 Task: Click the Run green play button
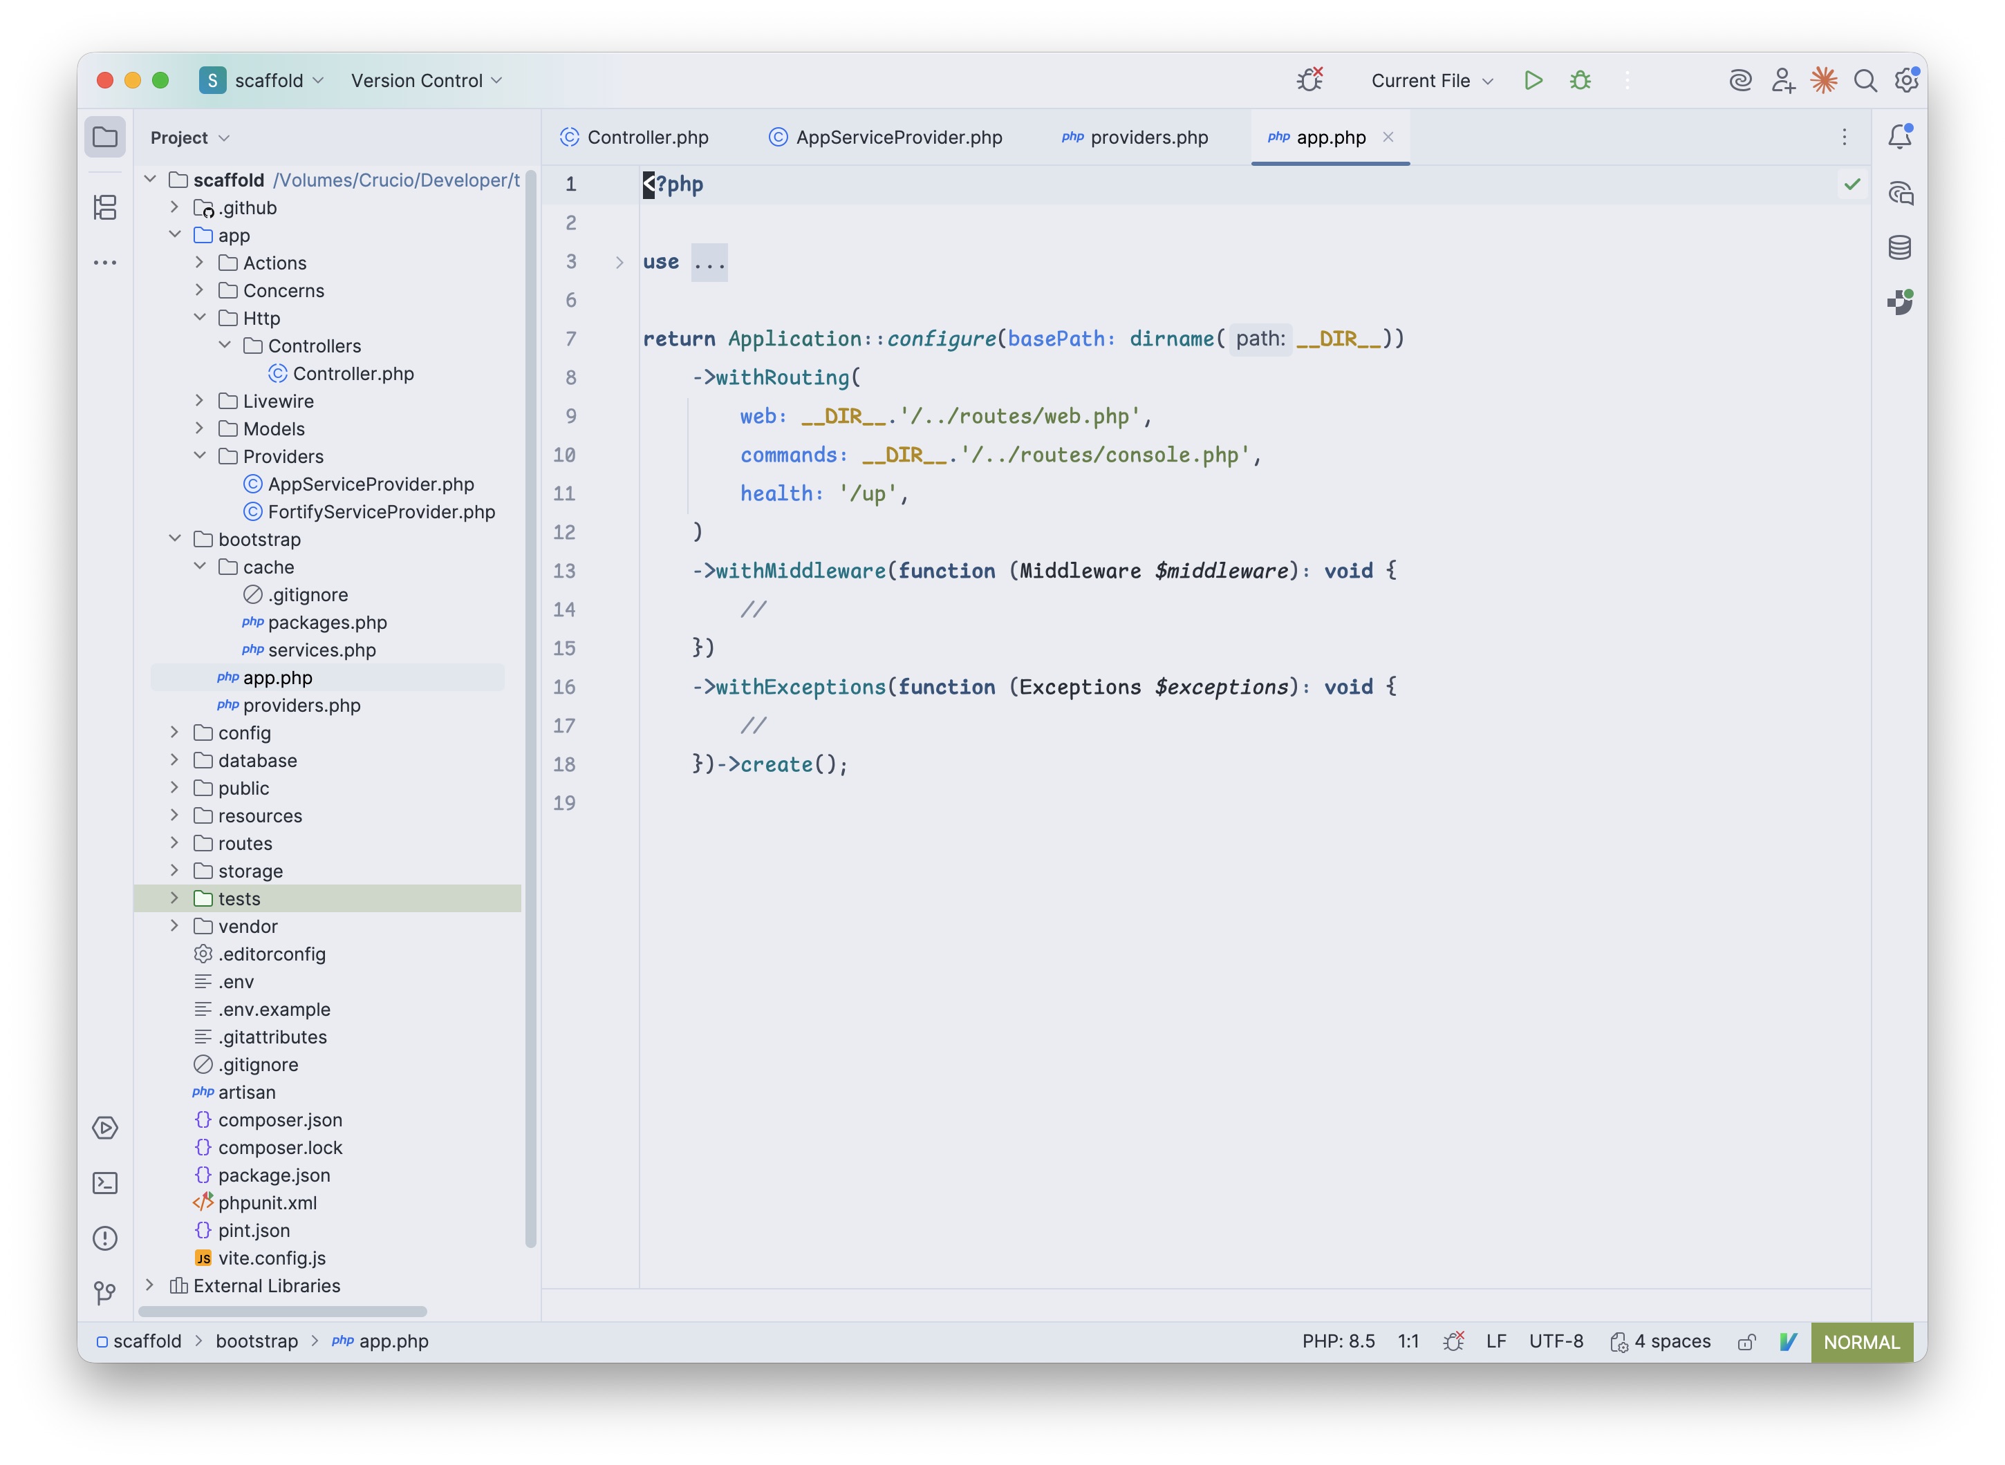pos(1533,81)
